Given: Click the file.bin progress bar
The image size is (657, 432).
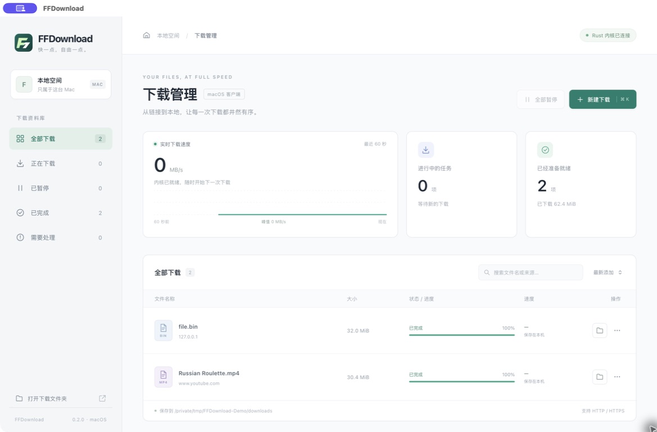Looking at the screenshot, I should [462, 335].
